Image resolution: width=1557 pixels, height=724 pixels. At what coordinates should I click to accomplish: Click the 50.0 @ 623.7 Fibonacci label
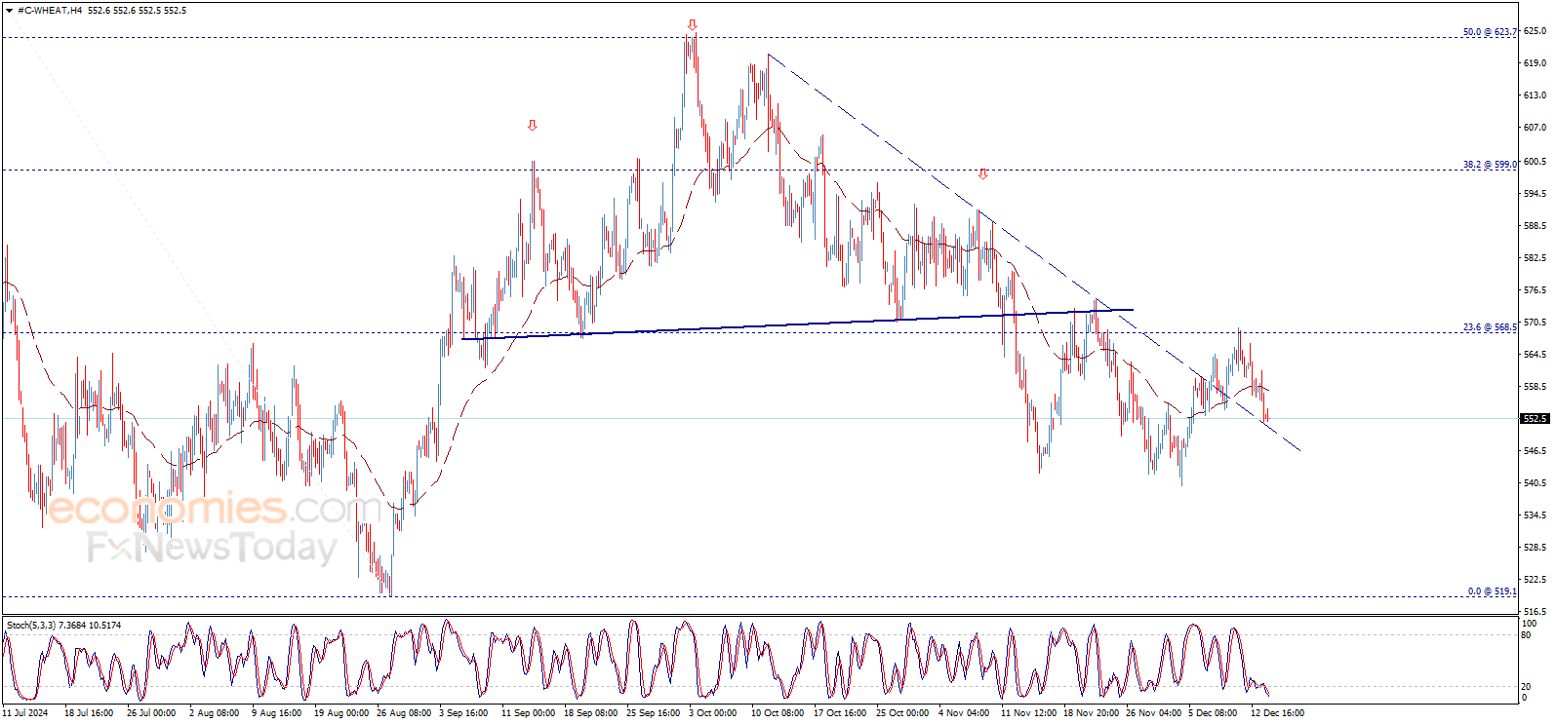(1489, 32)
